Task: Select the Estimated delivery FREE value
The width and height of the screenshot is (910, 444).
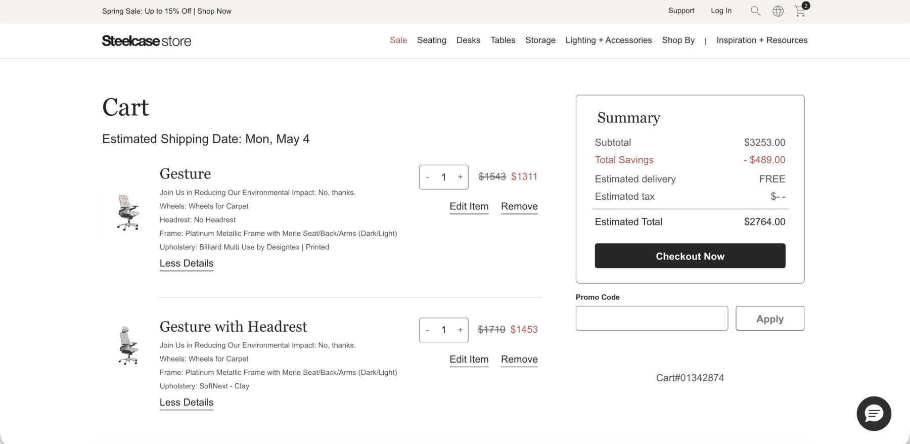Action: (772, 179)
